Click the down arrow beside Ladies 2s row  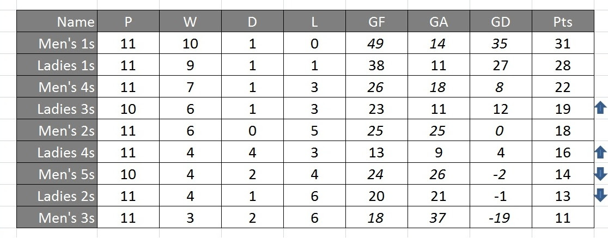[601, 195]
